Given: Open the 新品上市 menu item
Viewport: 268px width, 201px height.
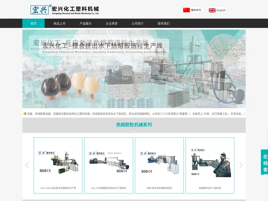Looking at the screenshot, I should (x=60, y=23).
